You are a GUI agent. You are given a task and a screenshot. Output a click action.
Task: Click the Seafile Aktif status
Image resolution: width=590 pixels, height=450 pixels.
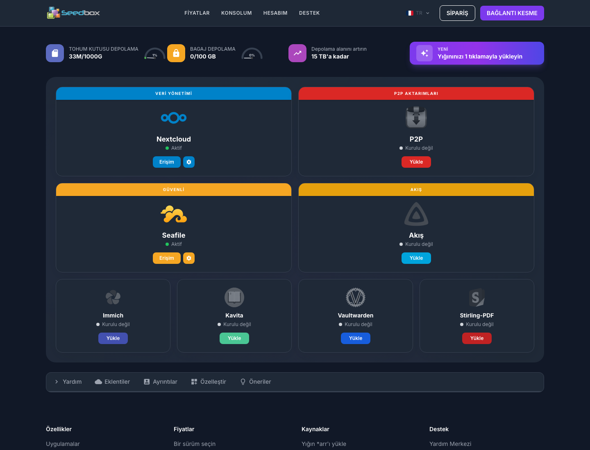pos(174,244)
